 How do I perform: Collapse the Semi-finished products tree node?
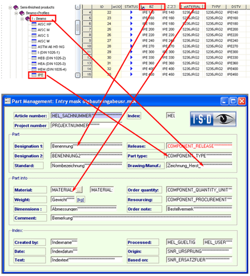10,8
